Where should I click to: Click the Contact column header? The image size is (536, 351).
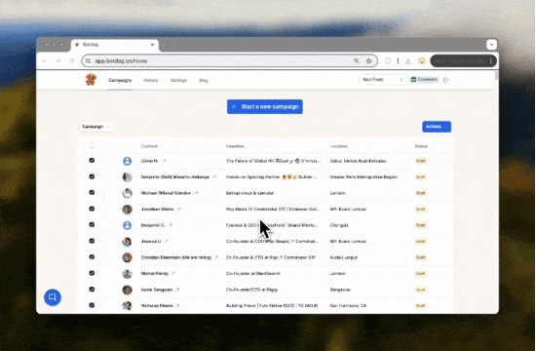(x=149, y=146)
